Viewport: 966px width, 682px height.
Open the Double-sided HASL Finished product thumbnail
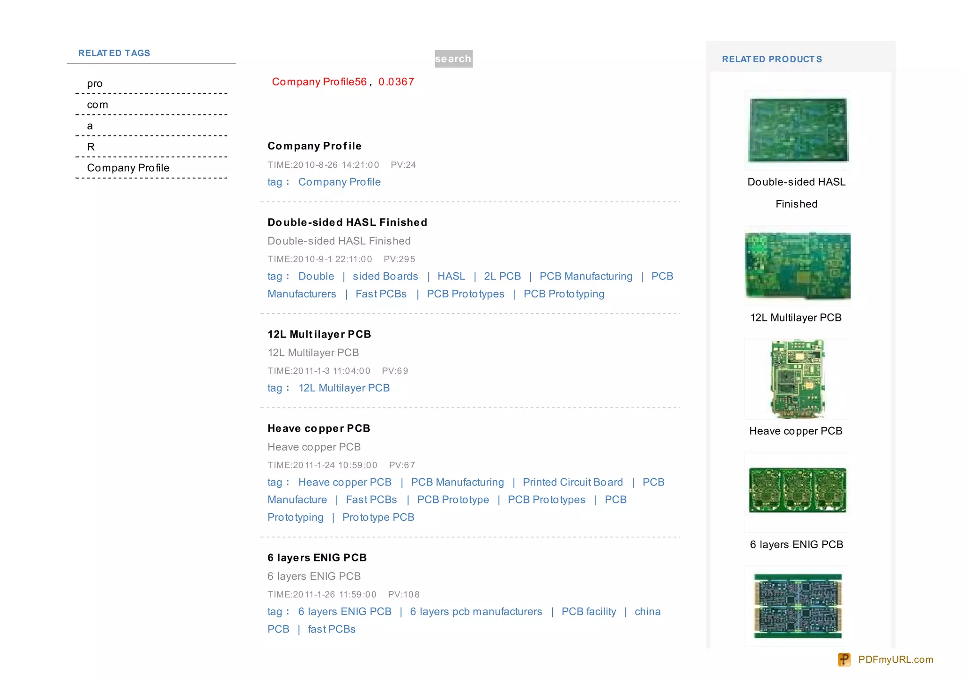(x=797, y=130)
